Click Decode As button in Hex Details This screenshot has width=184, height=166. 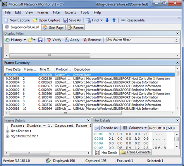tap(107, 128)
